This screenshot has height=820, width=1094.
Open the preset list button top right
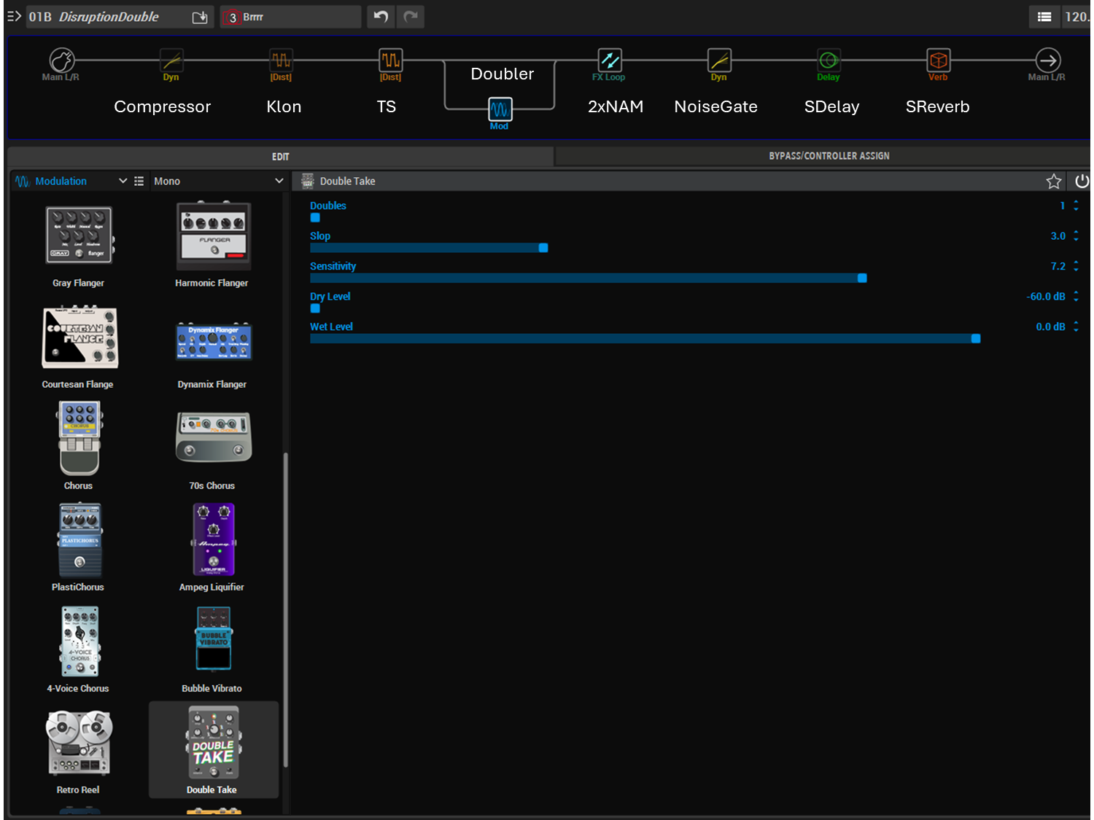pos(1044,17)
